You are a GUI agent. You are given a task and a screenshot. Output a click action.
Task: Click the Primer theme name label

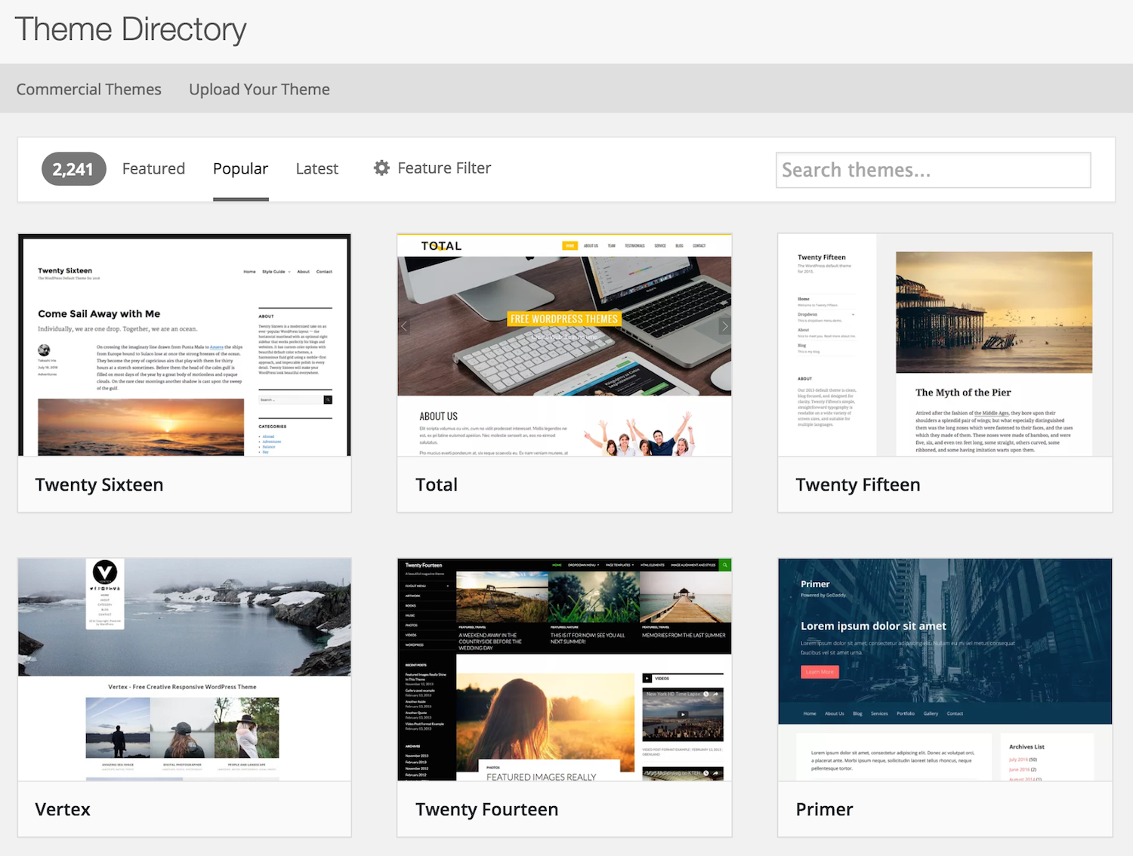click(x=824, y=809)
